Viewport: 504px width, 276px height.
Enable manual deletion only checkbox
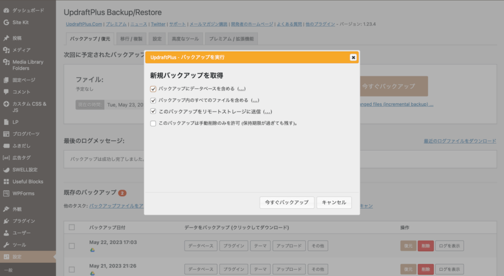click(x=153, y=123)
